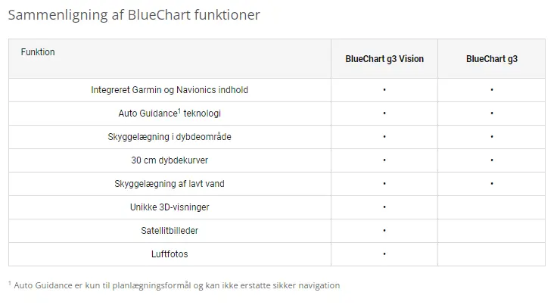Click g3 Vision bullet for Satellitbilleder

tap(384, 231)
